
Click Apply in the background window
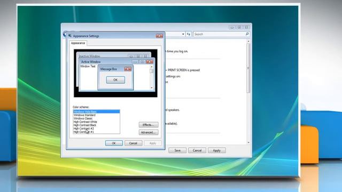point(216,150)
